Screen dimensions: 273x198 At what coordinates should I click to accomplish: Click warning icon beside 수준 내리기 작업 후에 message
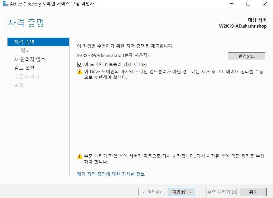tap(80, 156)
